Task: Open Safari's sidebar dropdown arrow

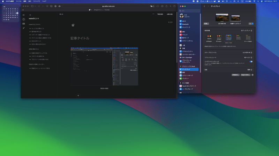Action: 36,6
